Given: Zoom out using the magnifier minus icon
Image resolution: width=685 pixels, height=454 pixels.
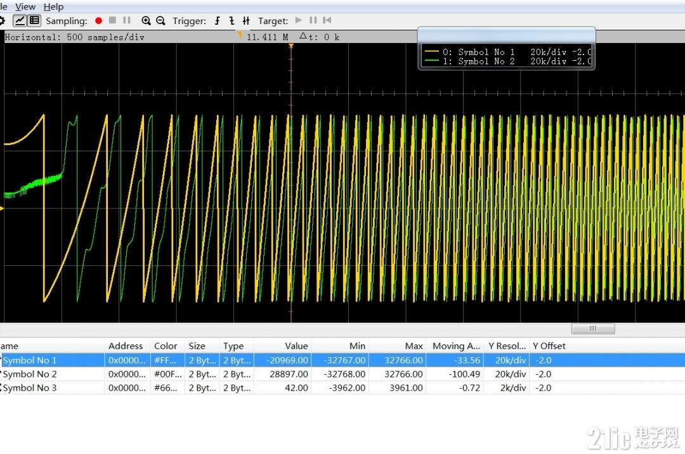Looking at the screenshot, I should [x=160, y=20].
